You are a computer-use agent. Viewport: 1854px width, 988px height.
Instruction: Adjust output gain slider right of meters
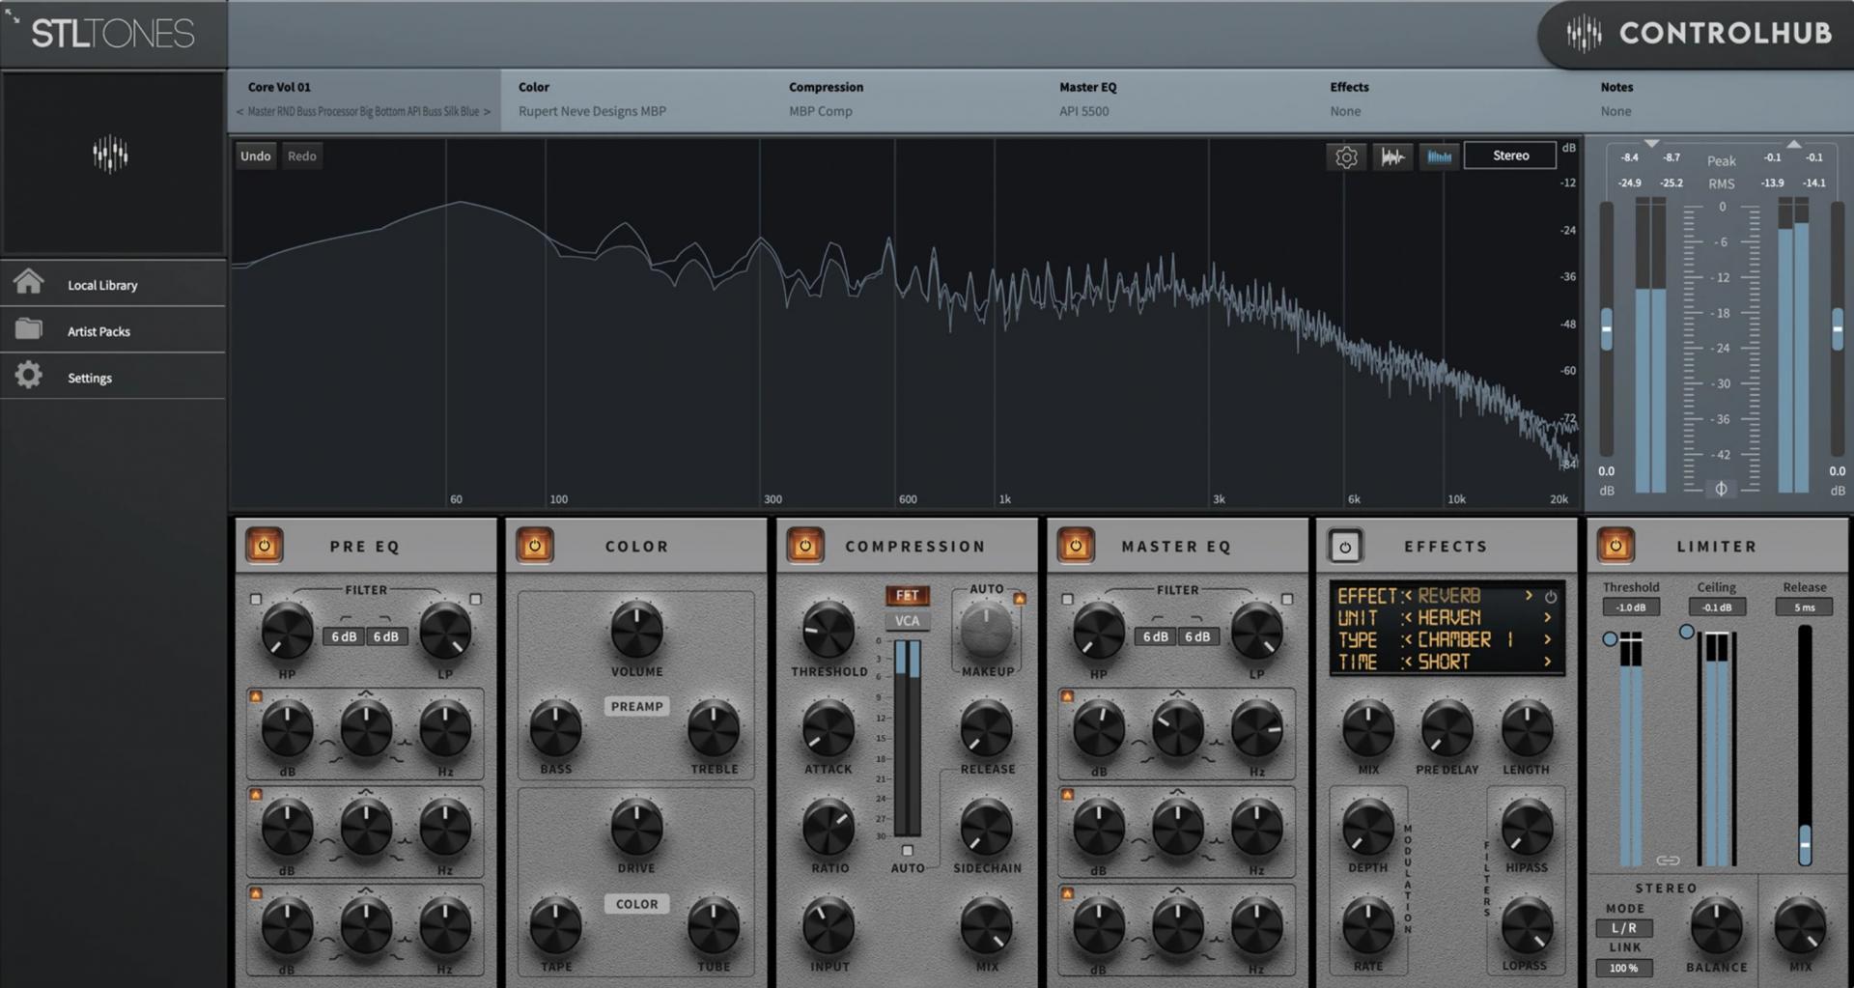(x=1837, y=328)
